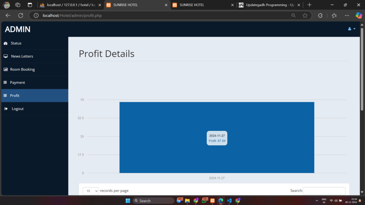Open the Copilot icon in the toolbar
Image resolution: width=365 pixels, height=205 pixels.
[359, 16]
